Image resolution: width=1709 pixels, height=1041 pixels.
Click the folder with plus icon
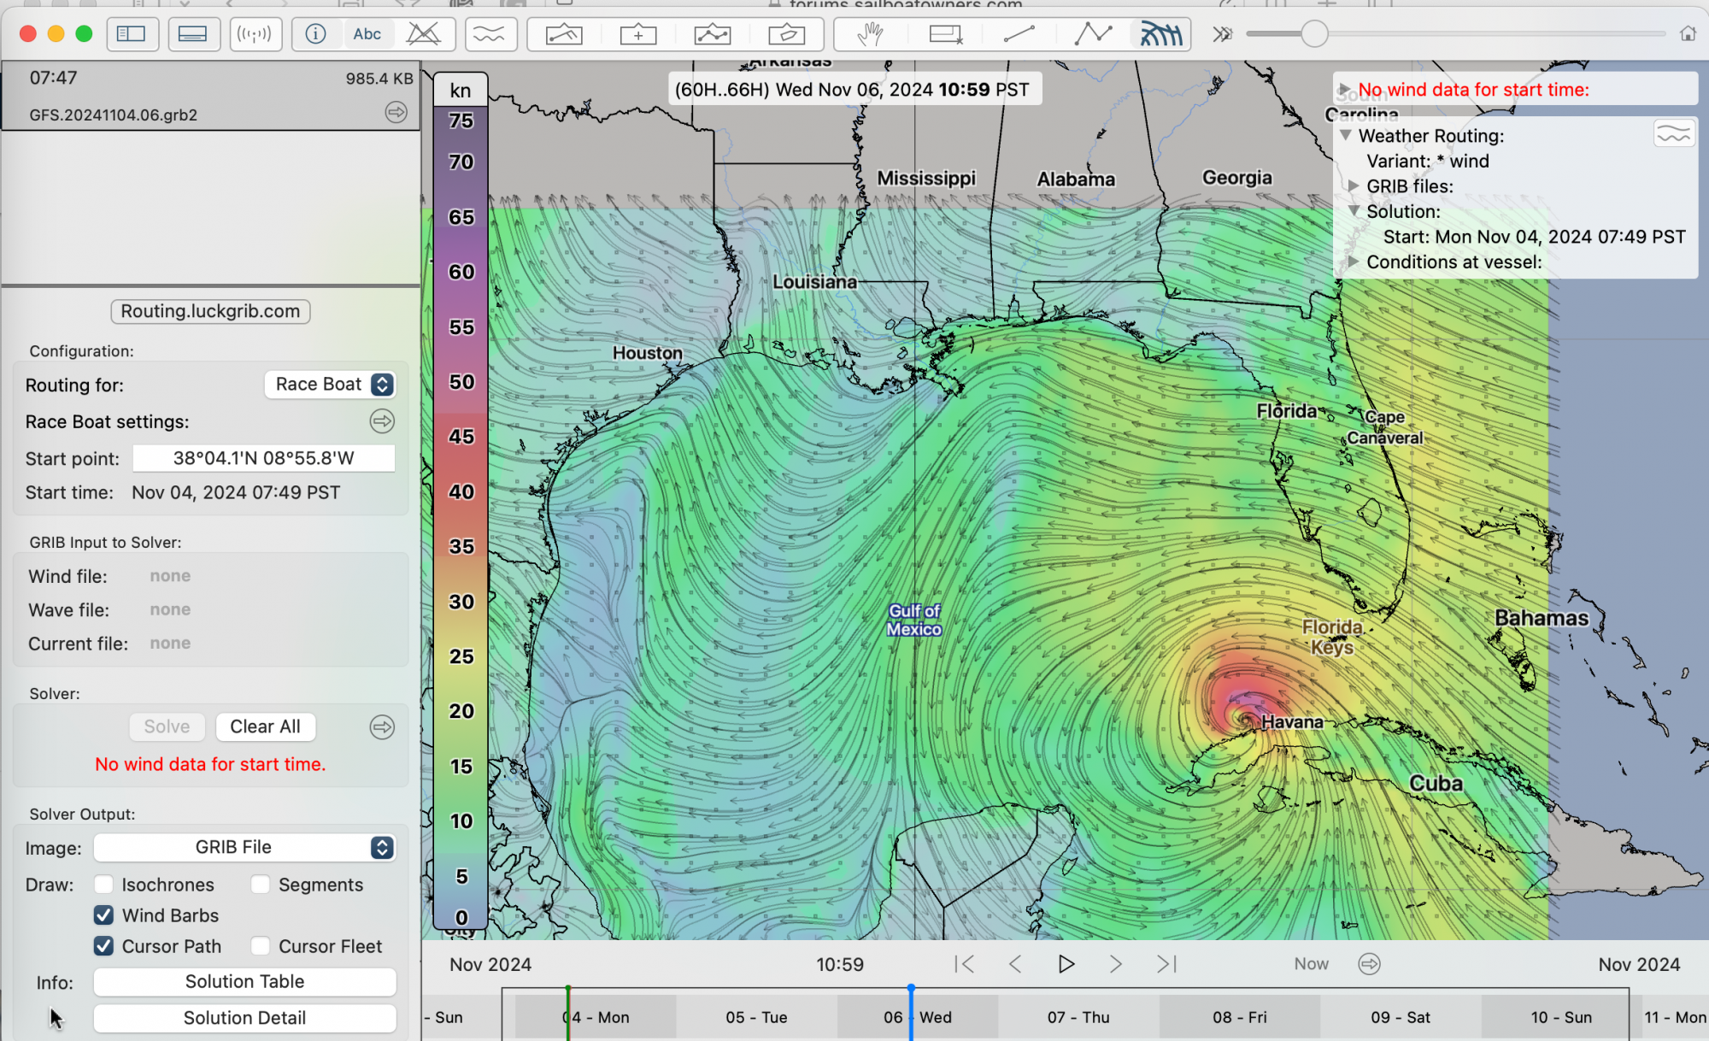pyautogui.click(x=637, y=34)
